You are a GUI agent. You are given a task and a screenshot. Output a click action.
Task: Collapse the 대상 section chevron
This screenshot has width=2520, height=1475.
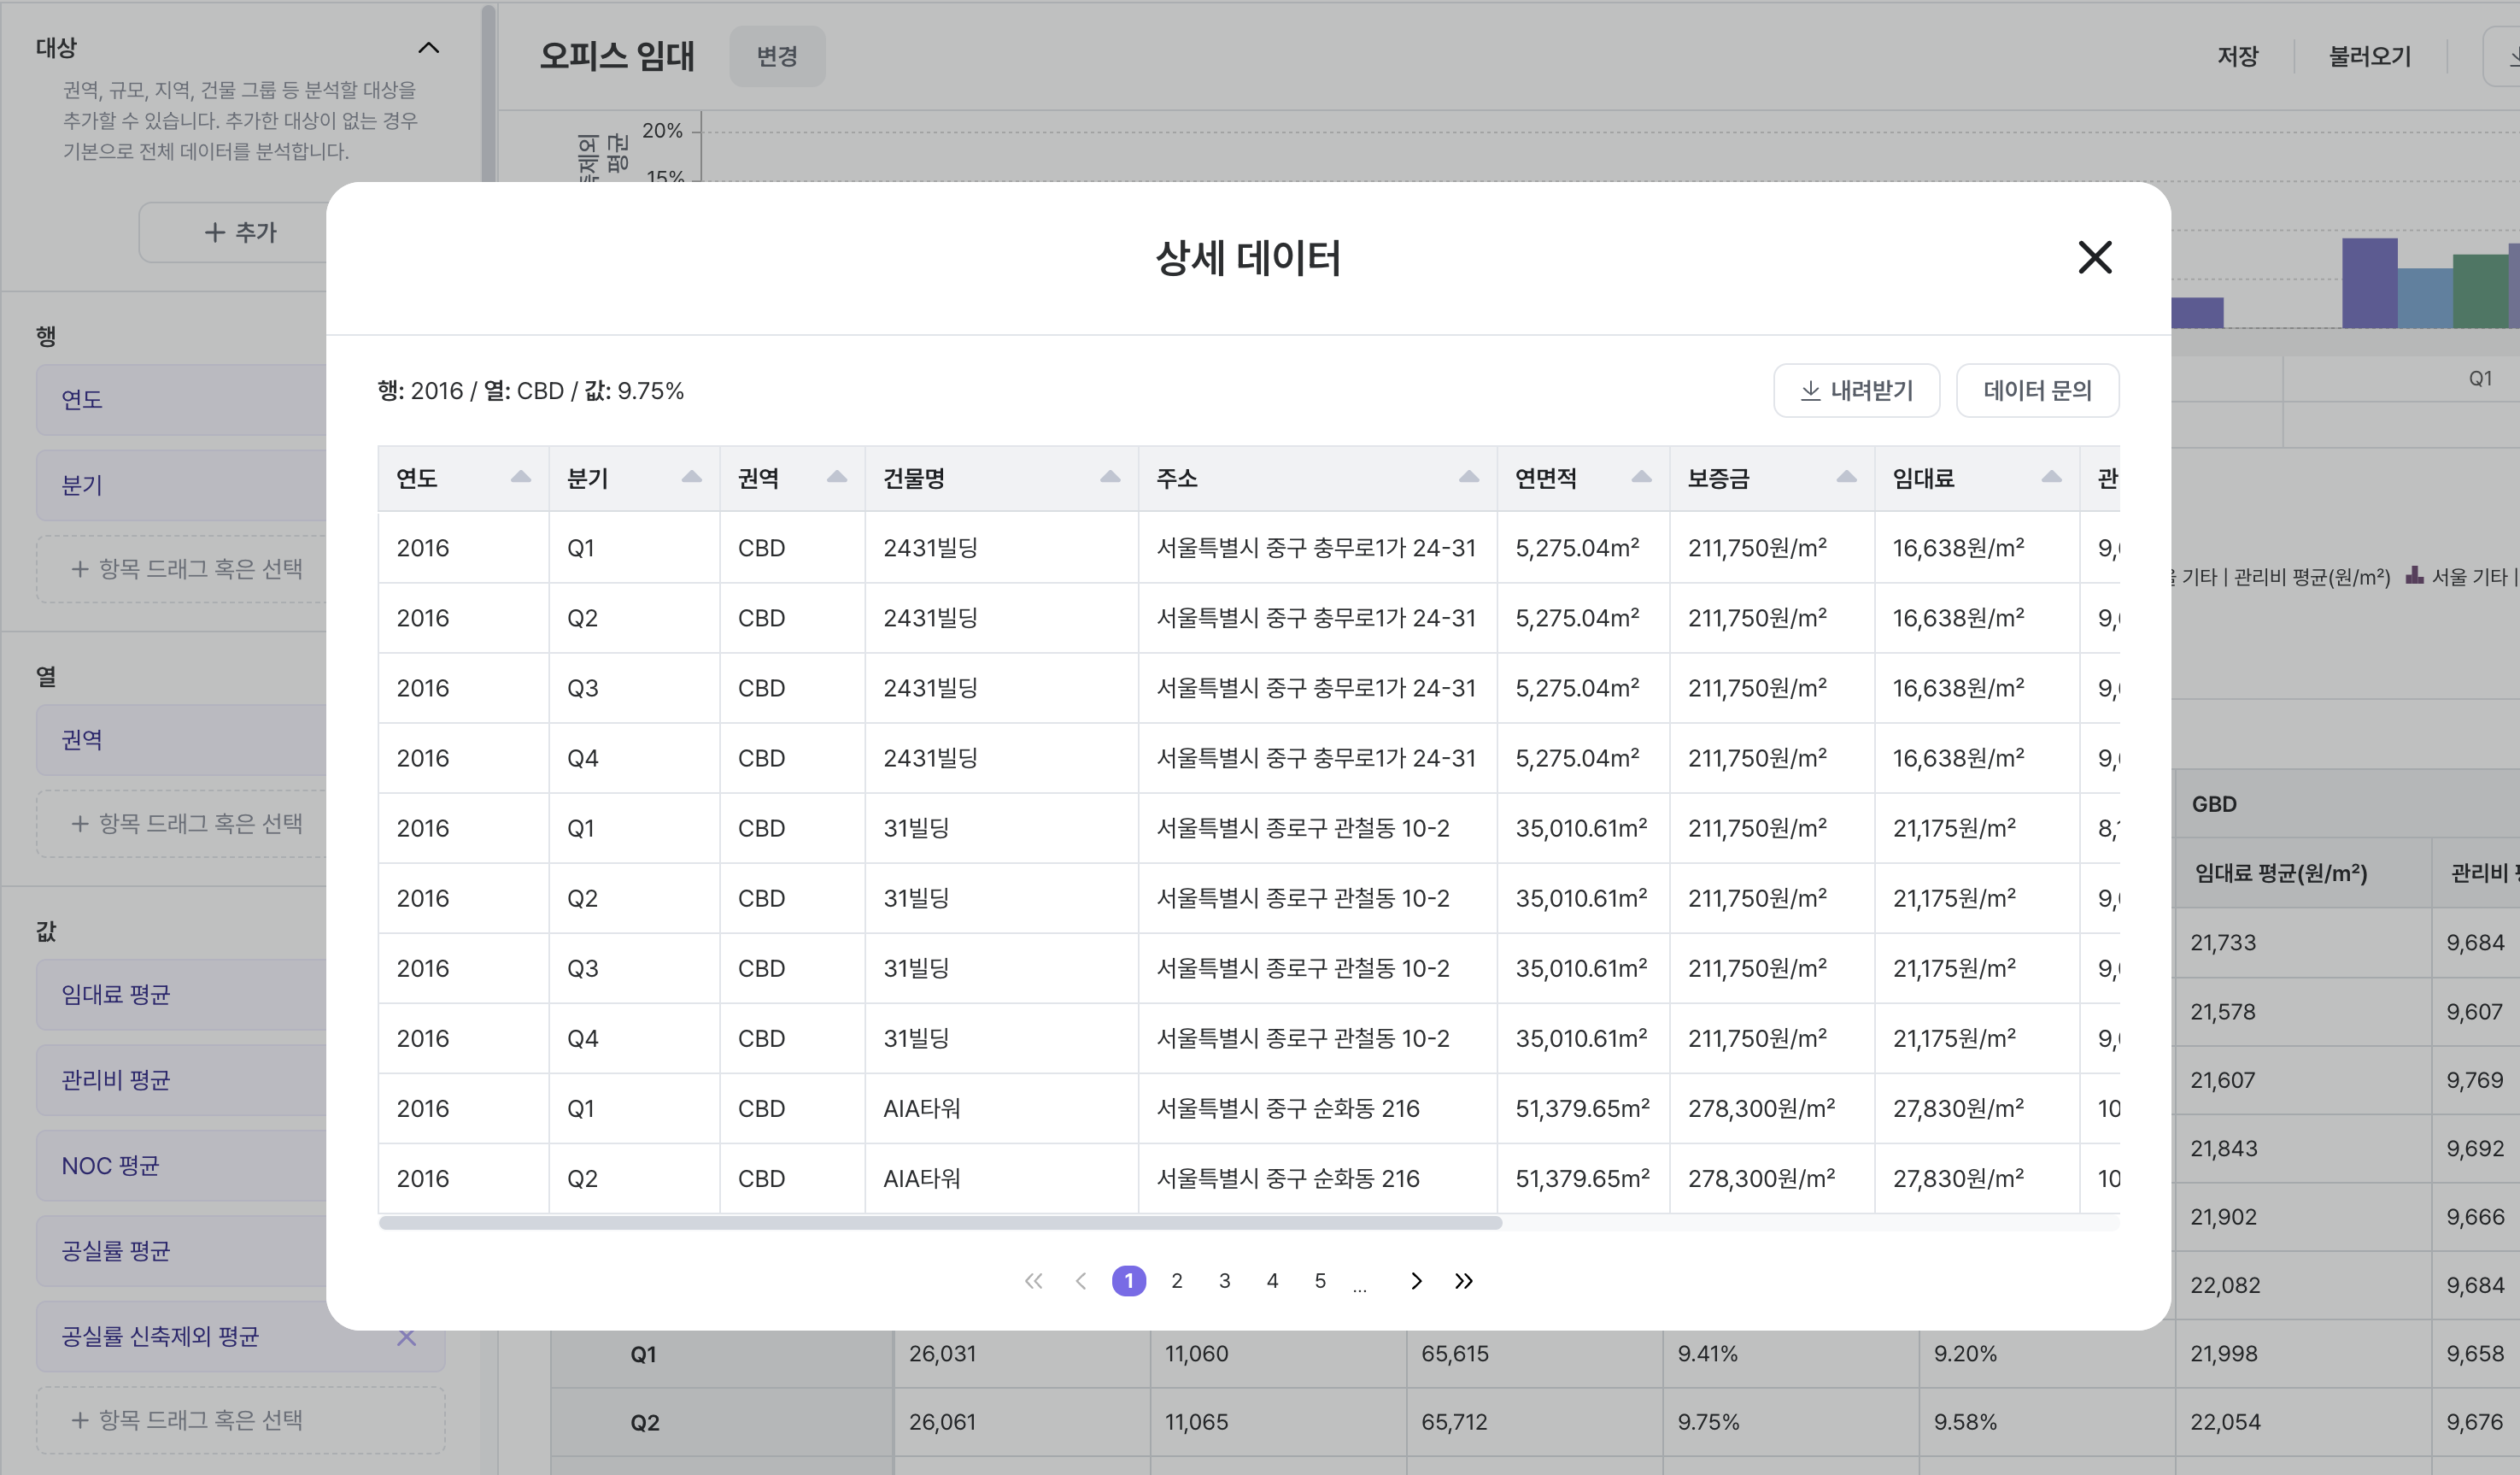428,47
